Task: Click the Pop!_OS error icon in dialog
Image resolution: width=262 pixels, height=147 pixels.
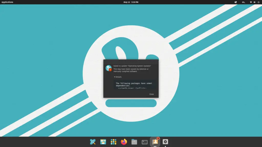Action: (x=108, y=68)
